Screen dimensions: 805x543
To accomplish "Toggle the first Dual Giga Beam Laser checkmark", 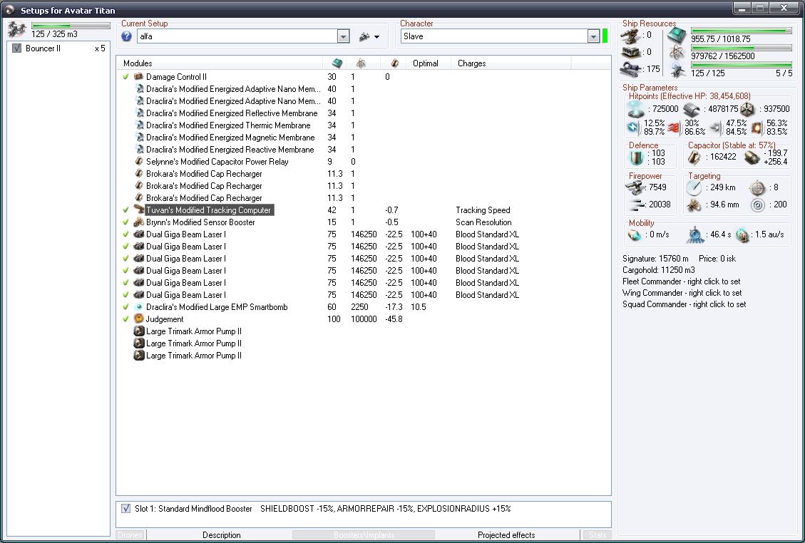I will [x=125, y=234].
